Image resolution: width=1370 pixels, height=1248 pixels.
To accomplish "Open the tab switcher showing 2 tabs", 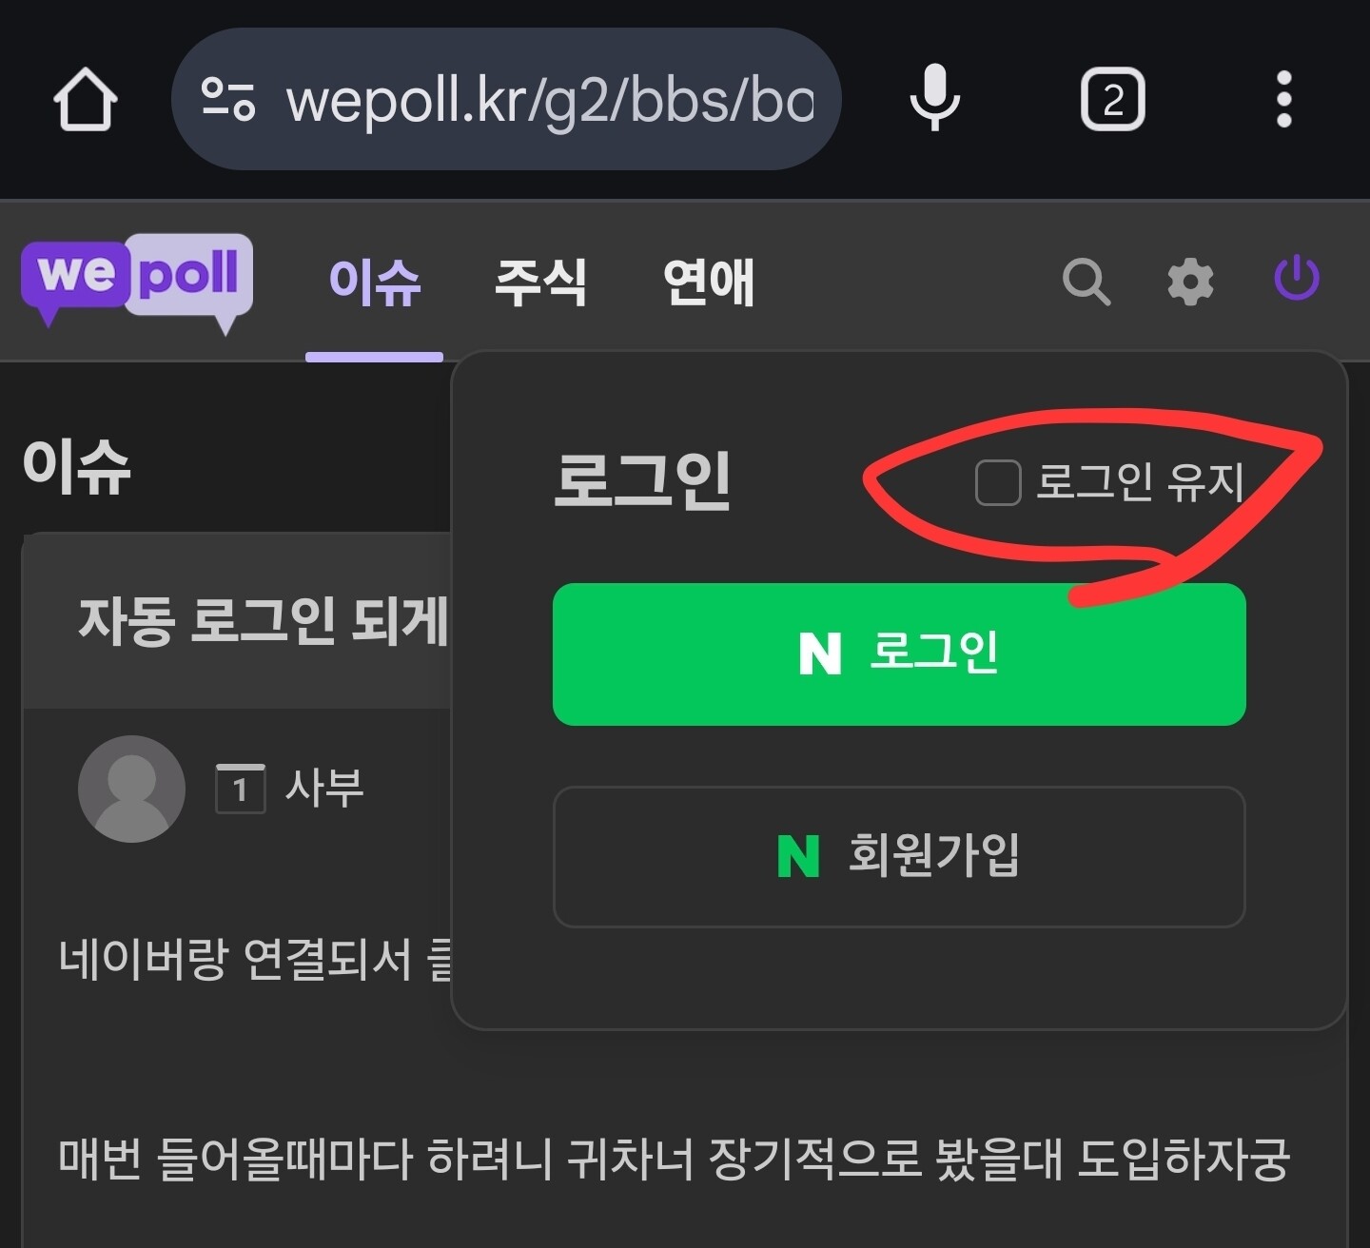I will [1112, 99].
